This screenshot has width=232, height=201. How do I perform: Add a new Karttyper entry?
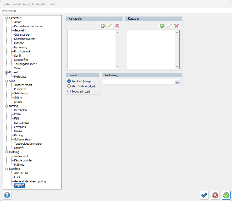(x=162, y=26)
